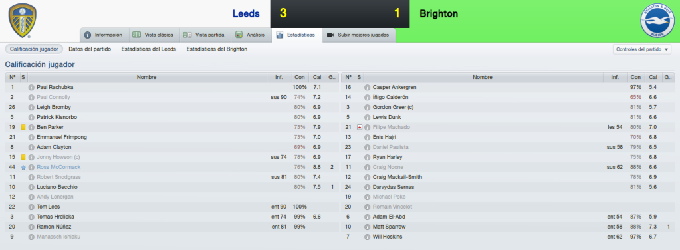Switch to the Información tab

point(103,35)
